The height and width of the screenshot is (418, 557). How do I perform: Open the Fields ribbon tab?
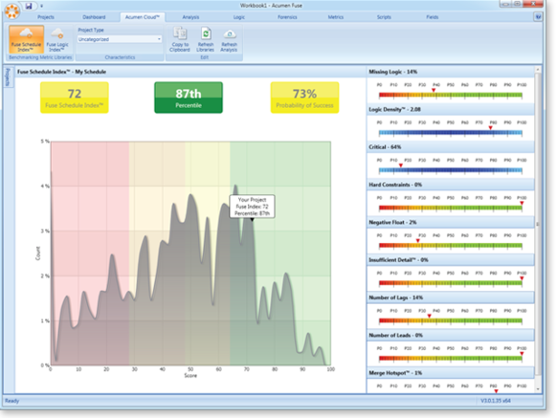433,17
